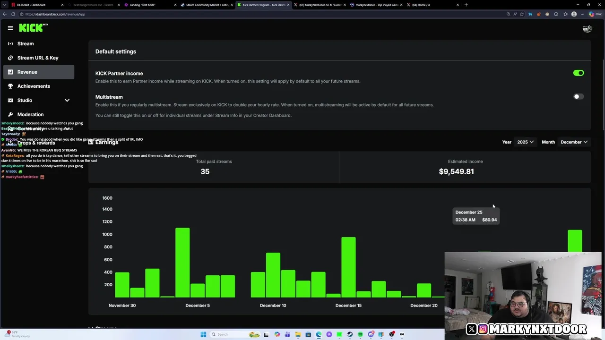Open the browser profile avatar
Viewport: 605px width, 340px height.
click(x=574, y=14)
